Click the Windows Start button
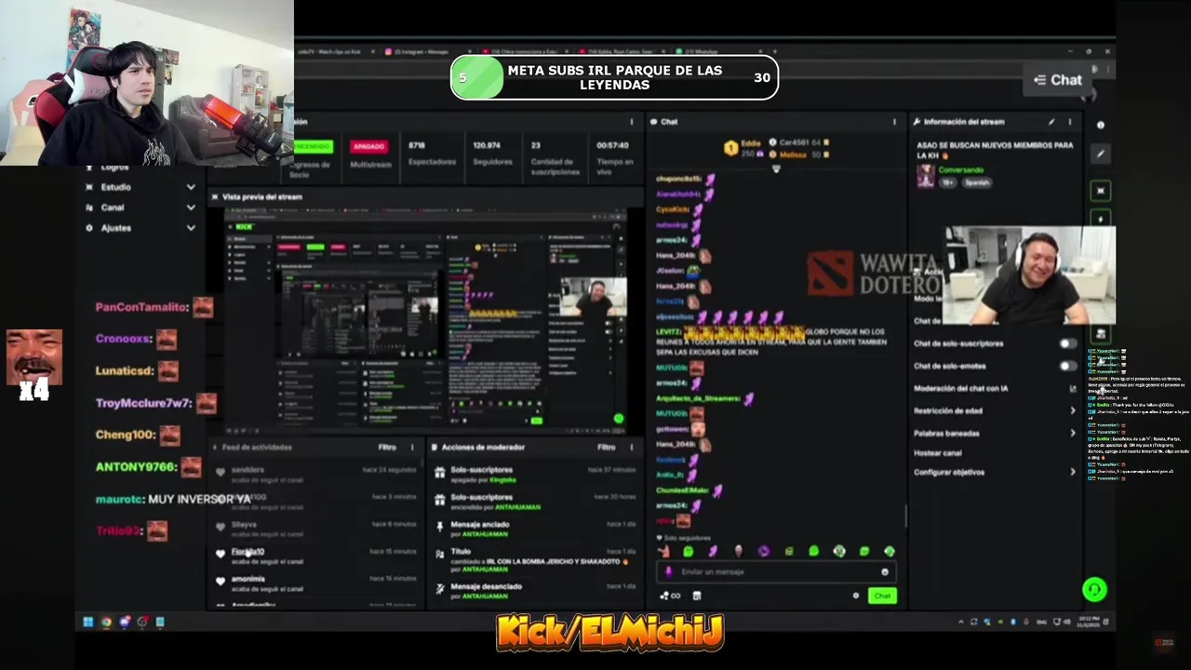Screen dimensions: 1191x670 (x=87, y=622)
